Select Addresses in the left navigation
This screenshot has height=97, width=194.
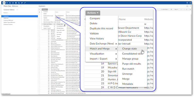pyautogui.click(x=6, y=18)
